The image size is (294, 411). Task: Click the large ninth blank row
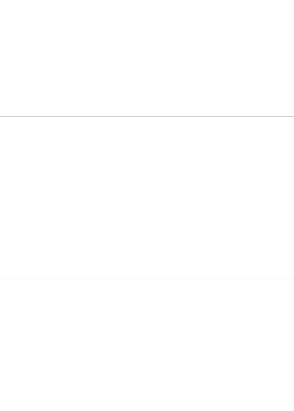[147, 348]
